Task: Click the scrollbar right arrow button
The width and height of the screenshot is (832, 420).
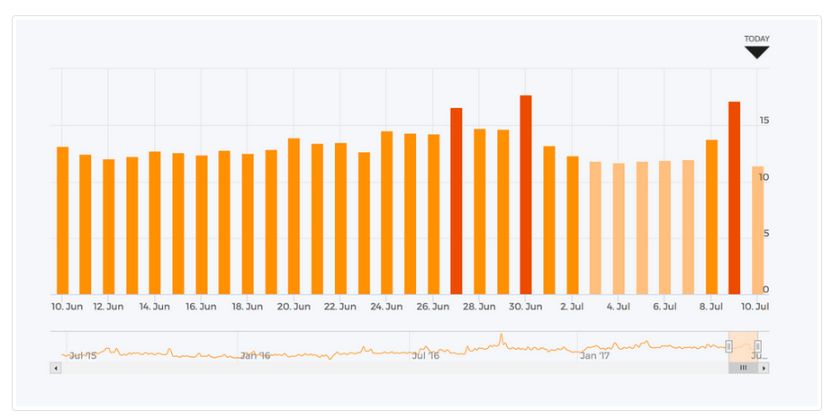Action: [764, 368]
